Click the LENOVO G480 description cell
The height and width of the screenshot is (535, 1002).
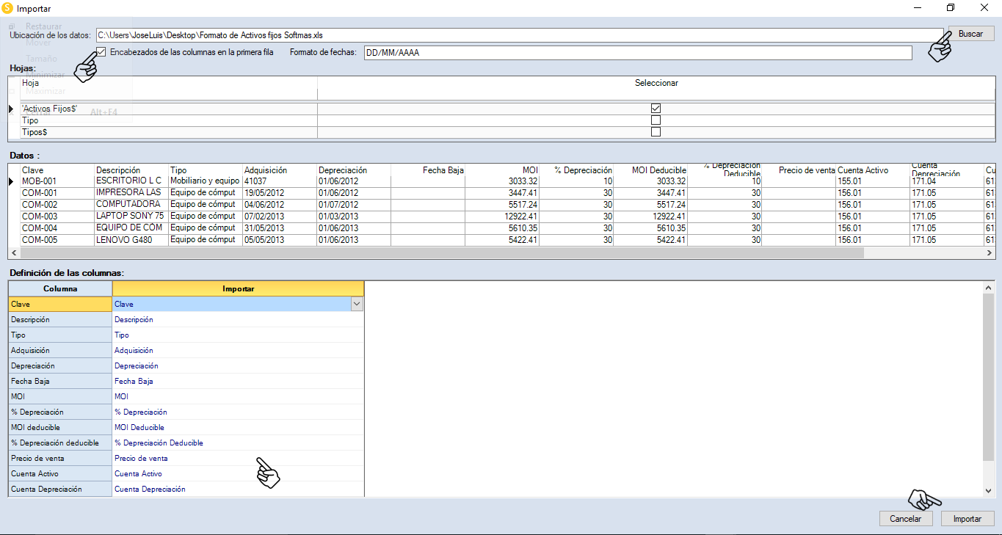131,239
